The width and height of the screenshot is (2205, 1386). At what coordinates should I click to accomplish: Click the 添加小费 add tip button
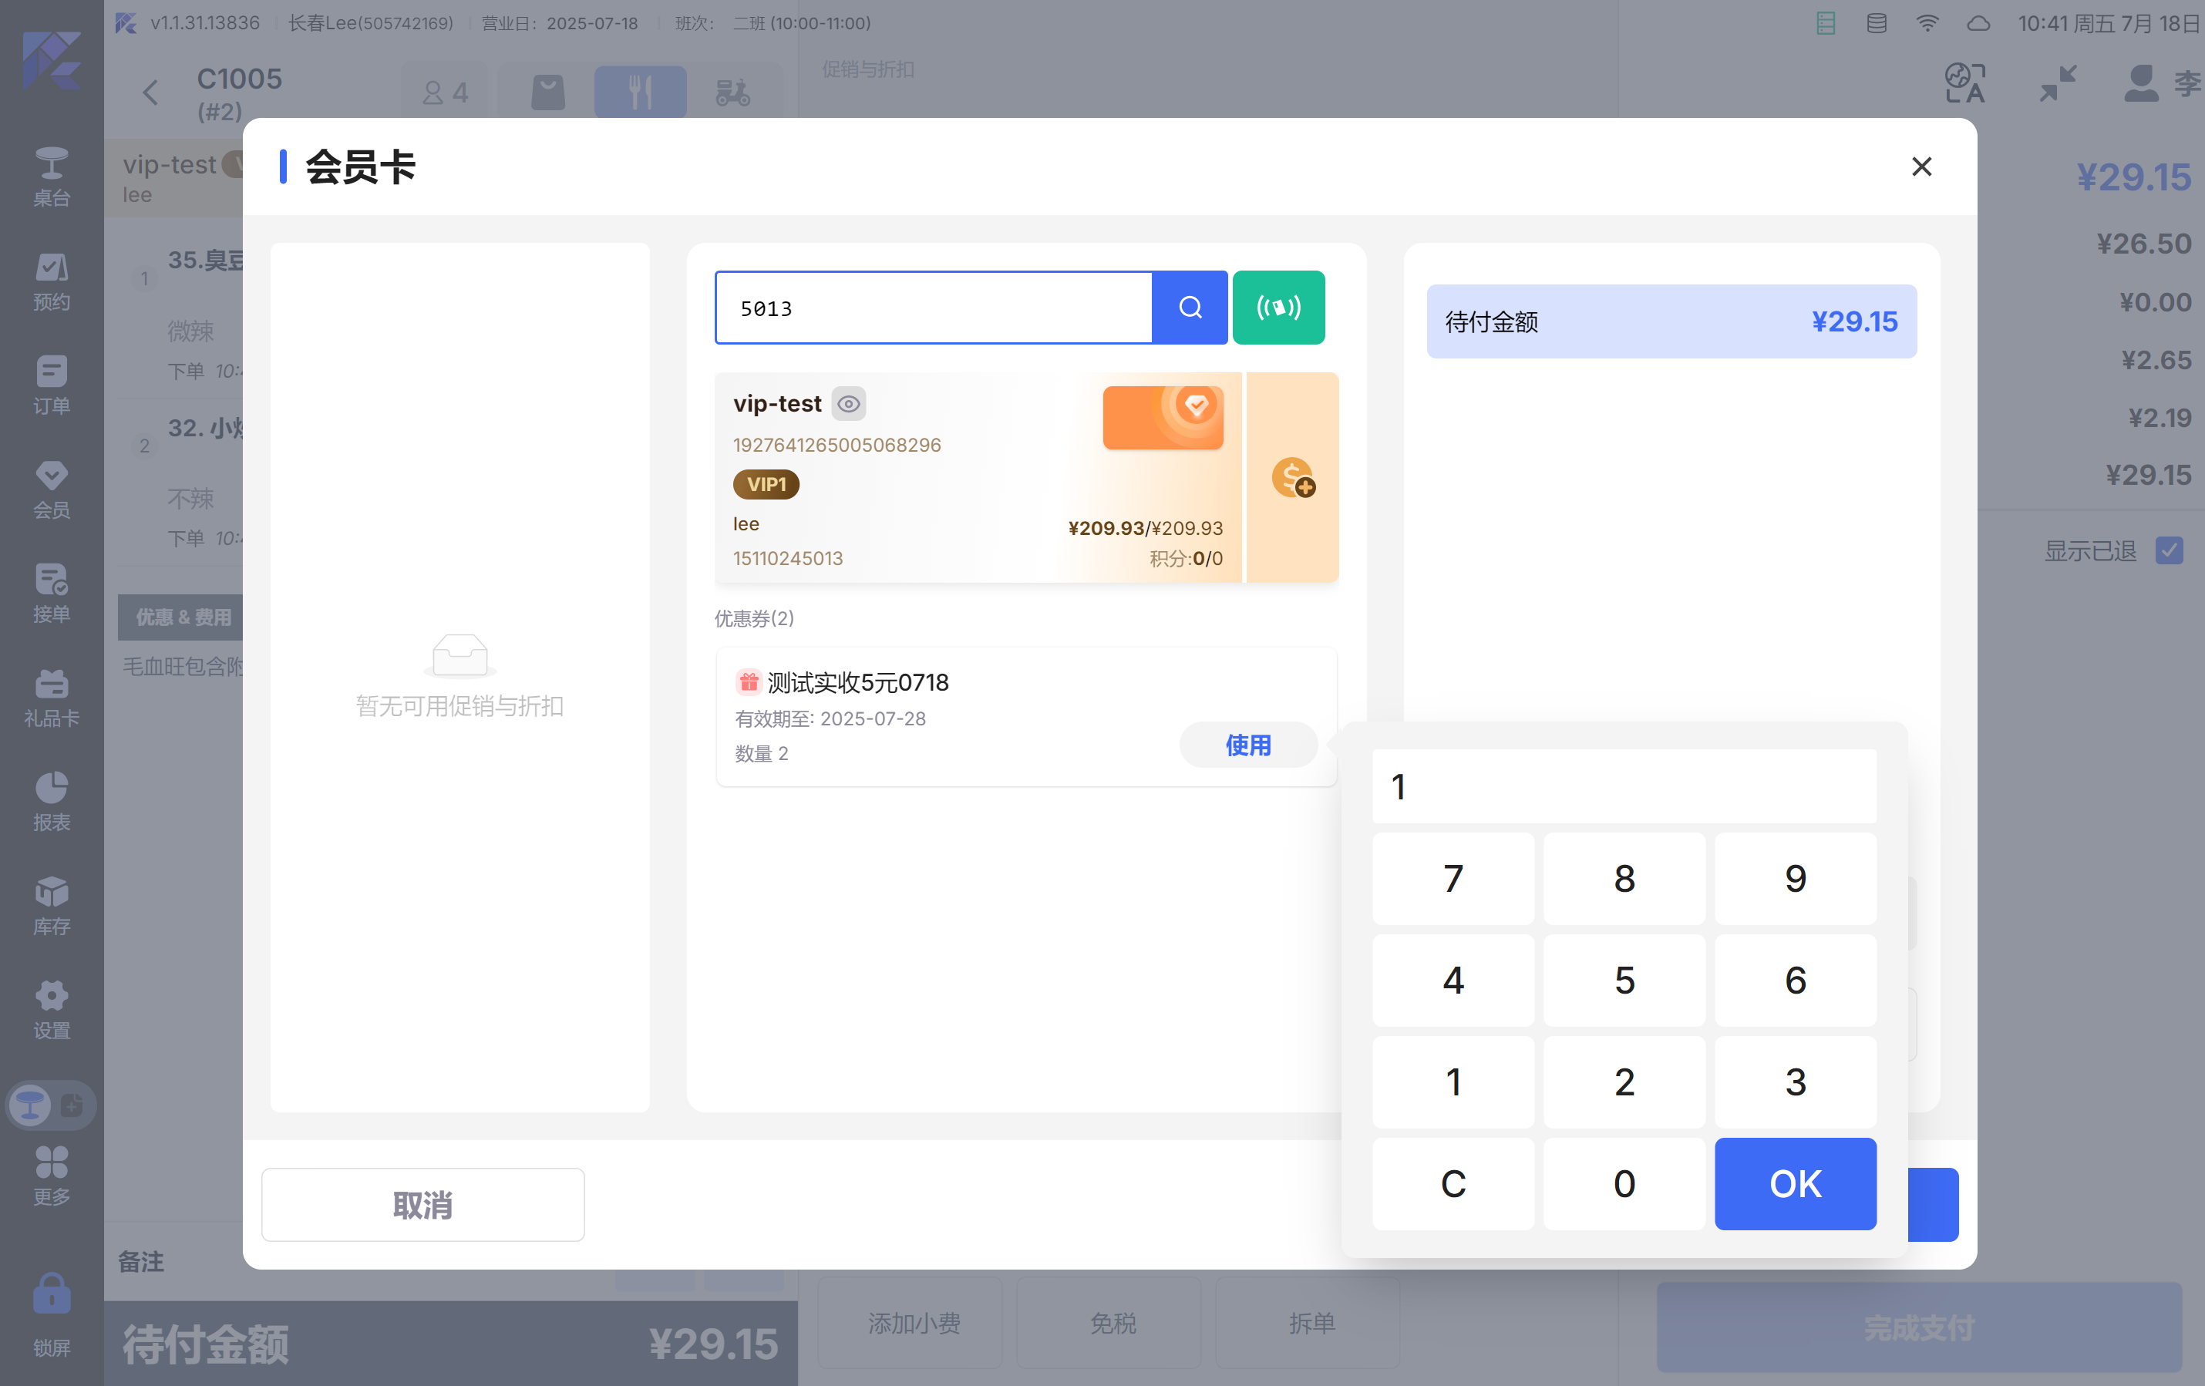(913, 1323)
